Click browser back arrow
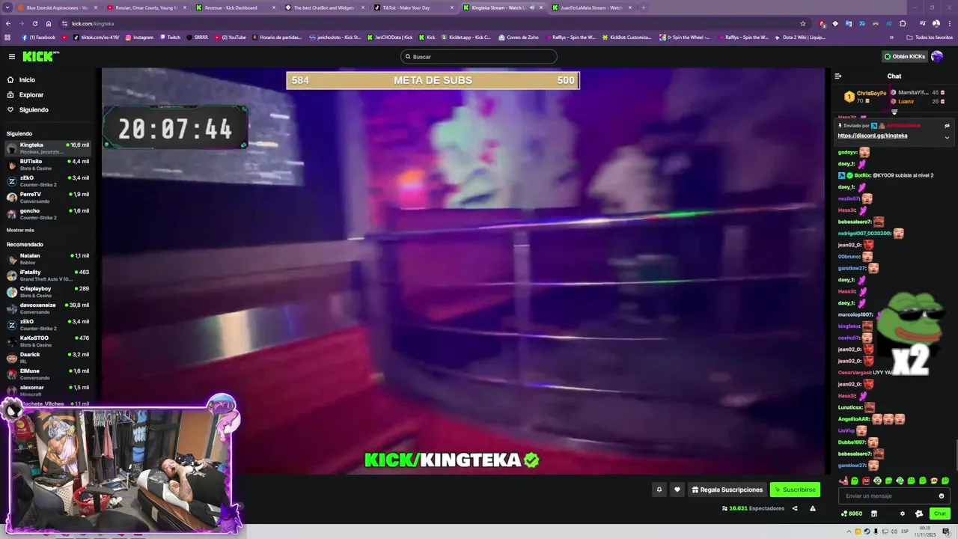The height and width of the screenshot is (539, 958). pyautogui.click(x=8, y=23)
